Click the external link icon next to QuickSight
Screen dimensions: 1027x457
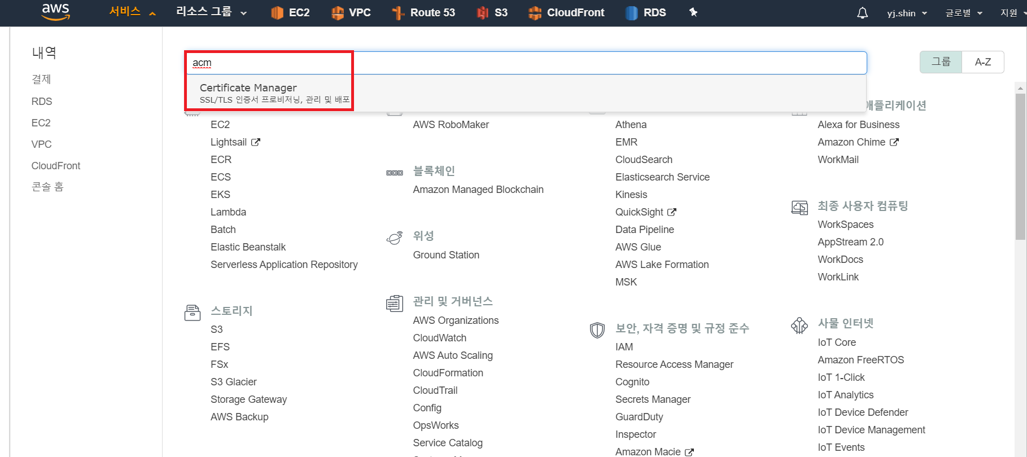click(x=672, y=212)
